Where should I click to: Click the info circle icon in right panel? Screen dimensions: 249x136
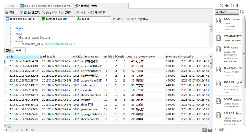221,6
